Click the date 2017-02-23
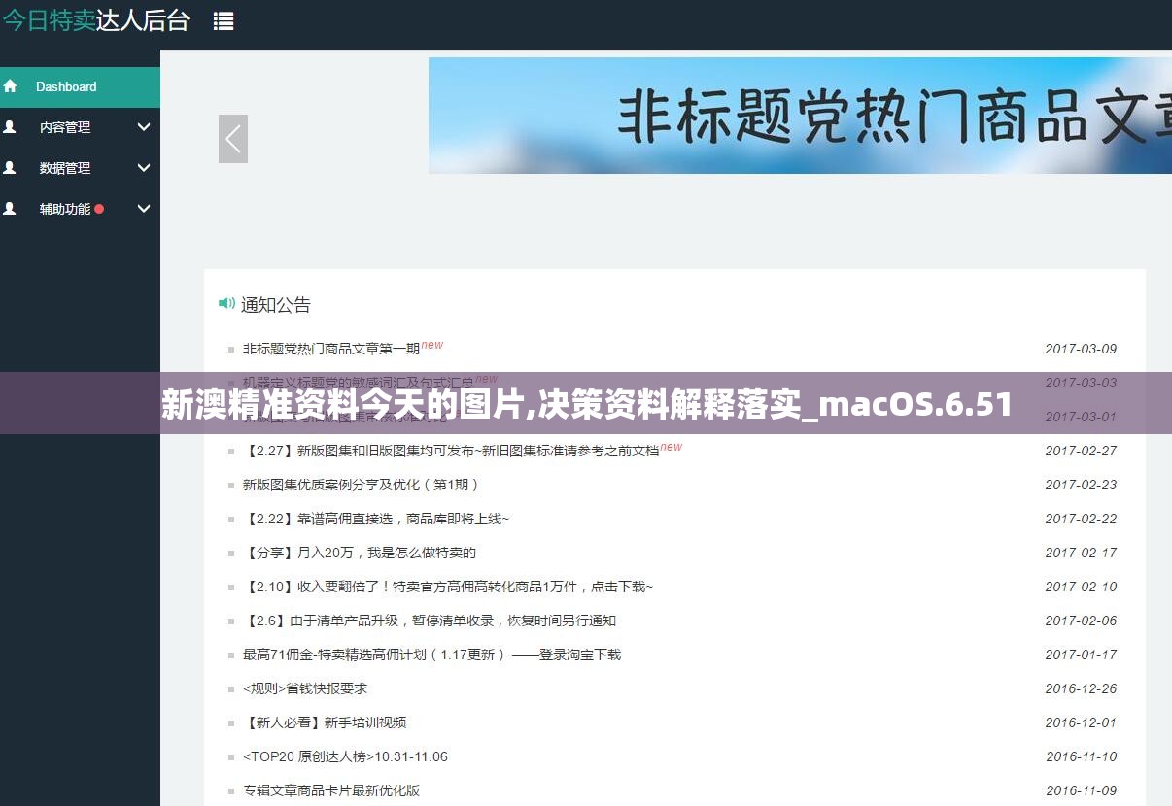1172x806 pixels. (1081, 485)
